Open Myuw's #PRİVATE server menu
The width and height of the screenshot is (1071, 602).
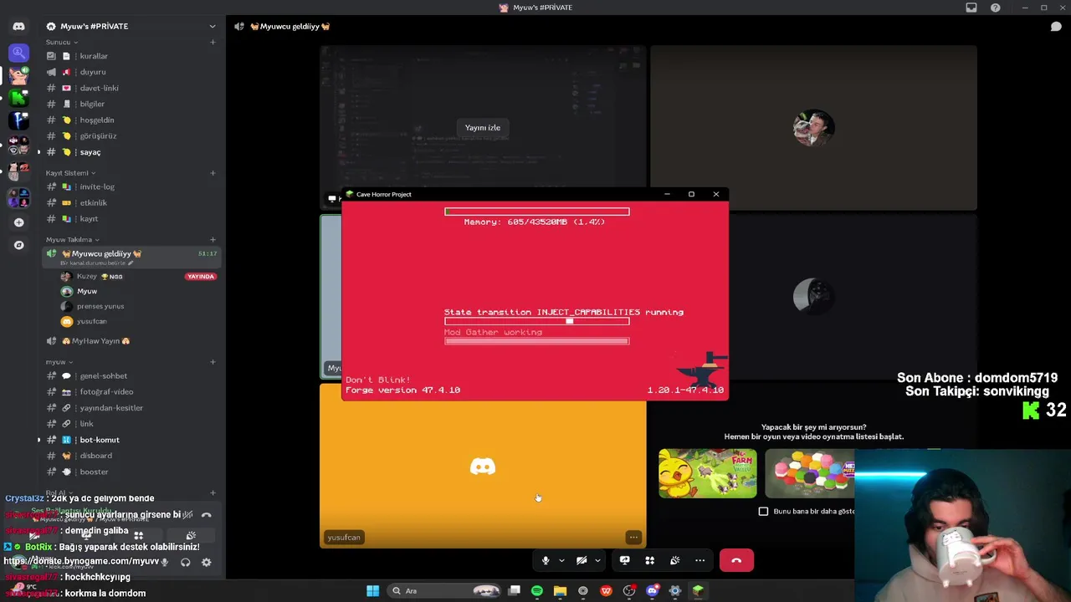(x=130, y=26)
